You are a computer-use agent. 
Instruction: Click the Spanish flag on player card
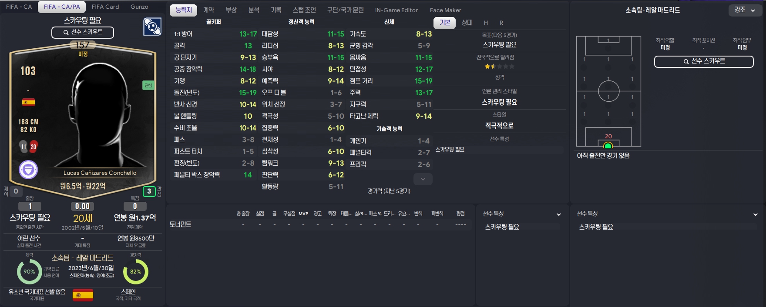pyautogui.click(x=28, y=102)
